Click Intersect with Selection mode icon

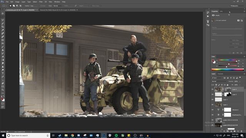coord(20,6)
